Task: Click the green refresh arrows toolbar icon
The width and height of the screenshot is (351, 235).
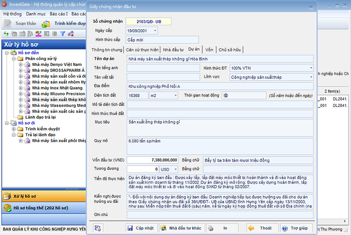Action: pos(6,34)
